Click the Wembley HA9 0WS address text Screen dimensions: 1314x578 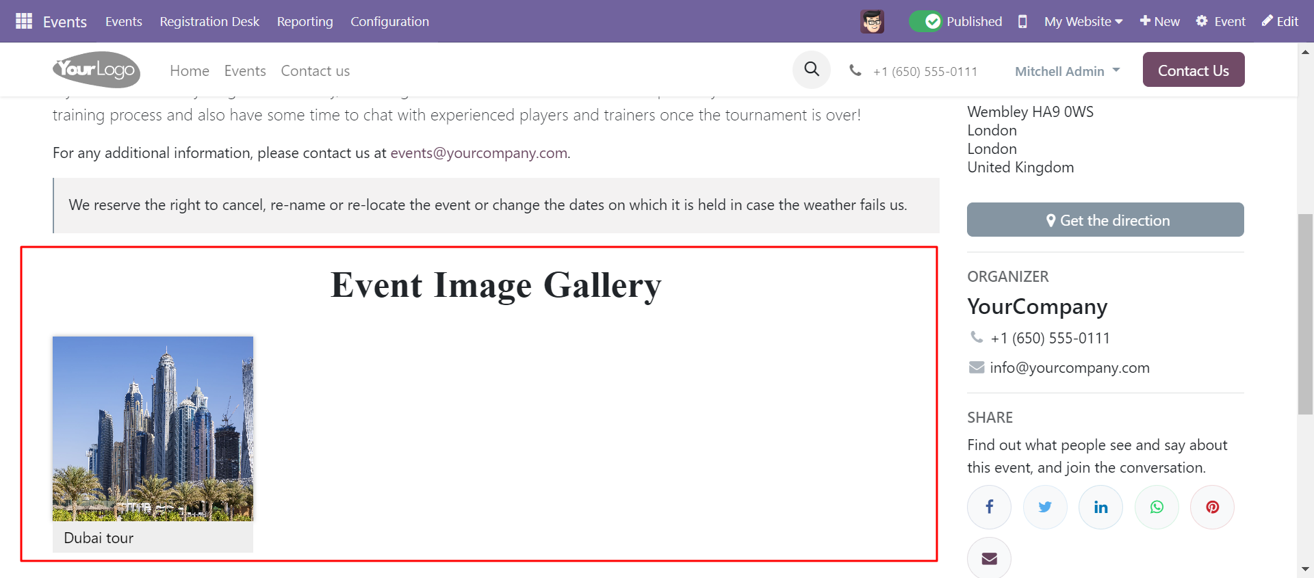click(1030, 111)
